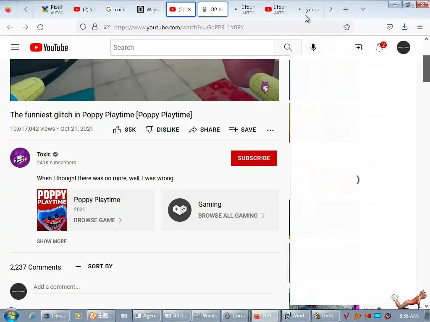Open the Gaming controller icon
430x322 pixels.
click(x=180, y=210)
